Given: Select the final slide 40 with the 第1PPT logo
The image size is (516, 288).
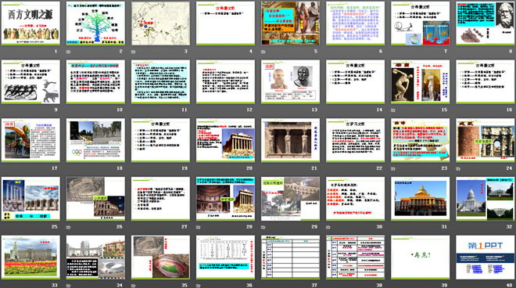Looking at the screenshot, I should 485,257.
